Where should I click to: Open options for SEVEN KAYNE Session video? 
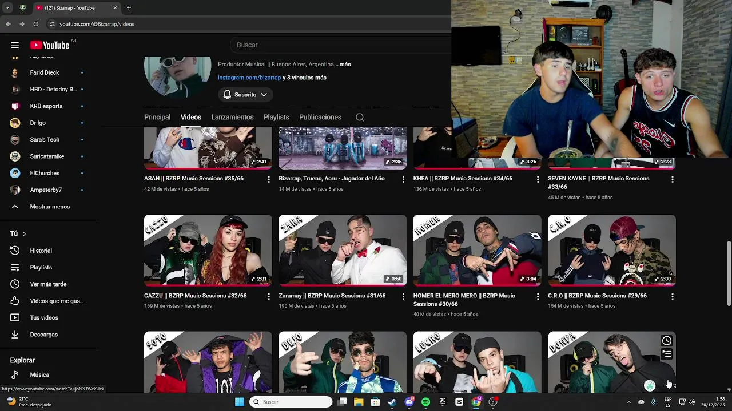673,179
